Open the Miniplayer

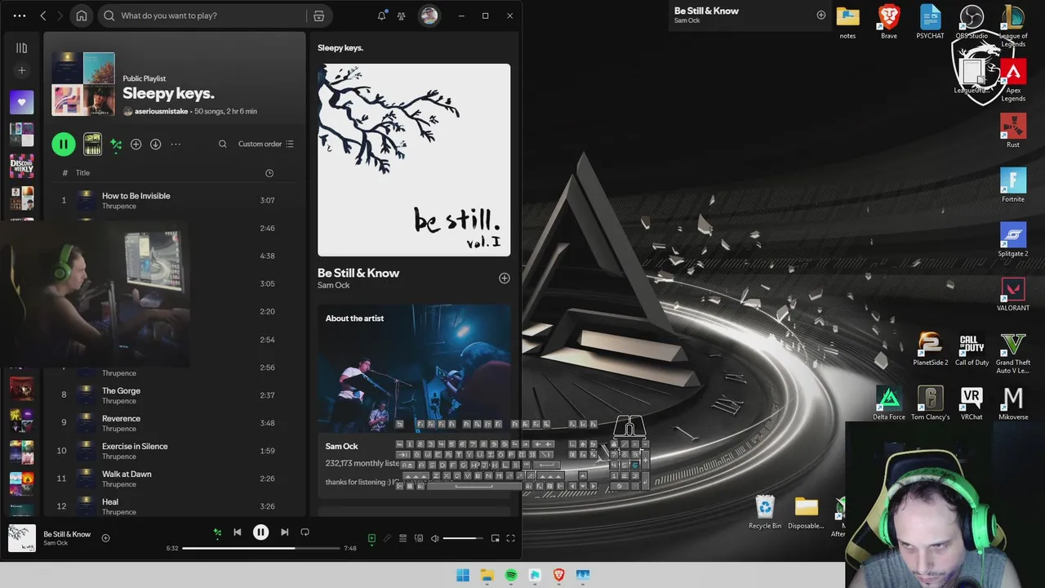tap(495, 538)
